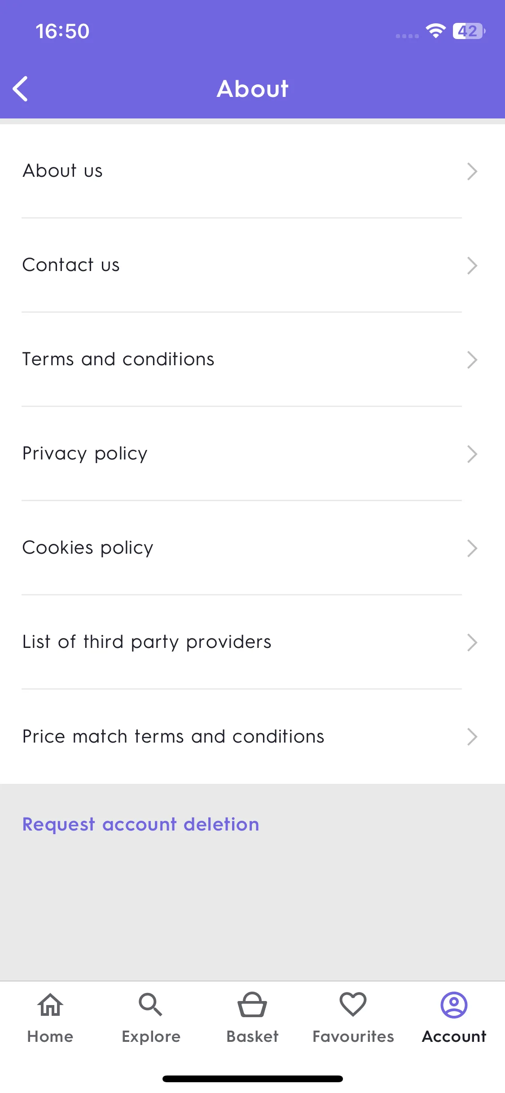Expand Terms and conditions chevron
505x1093 pixels.
[472, 360]
